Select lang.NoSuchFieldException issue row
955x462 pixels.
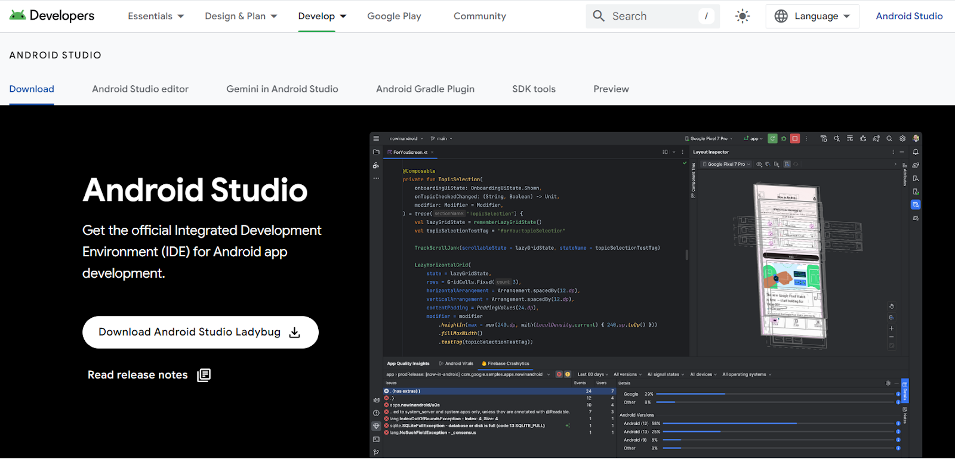click(500, 432)
